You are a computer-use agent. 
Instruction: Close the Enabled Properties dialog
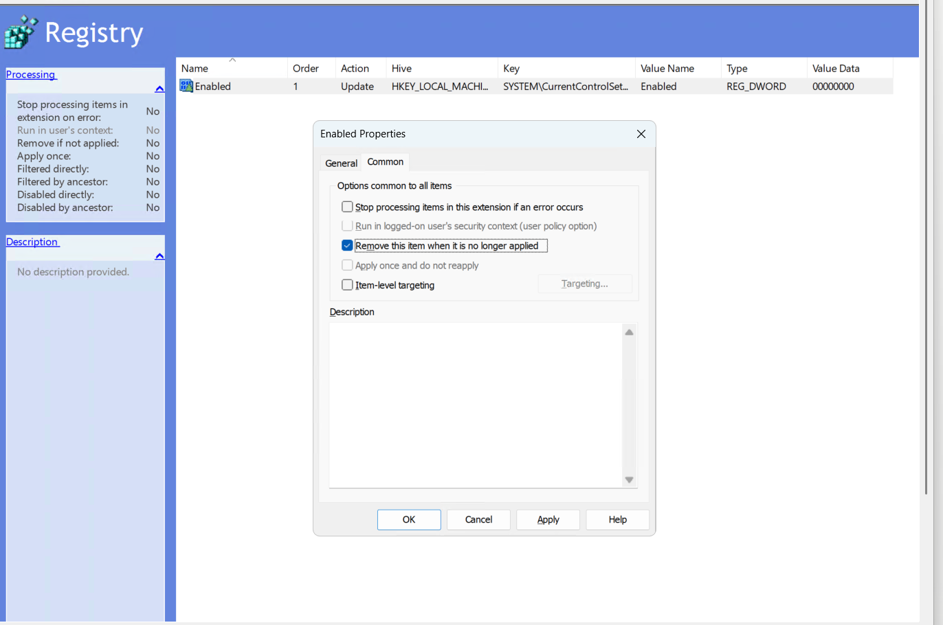click(641, 134)
